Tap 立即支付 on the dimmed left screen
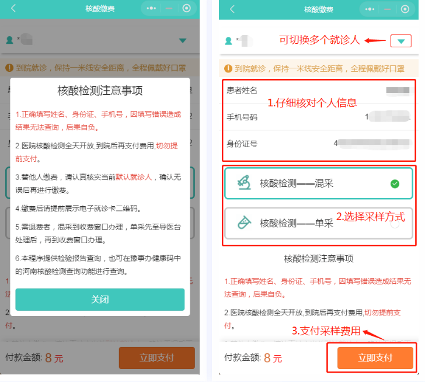The image size is (425, 382). (x=156, y=358)
